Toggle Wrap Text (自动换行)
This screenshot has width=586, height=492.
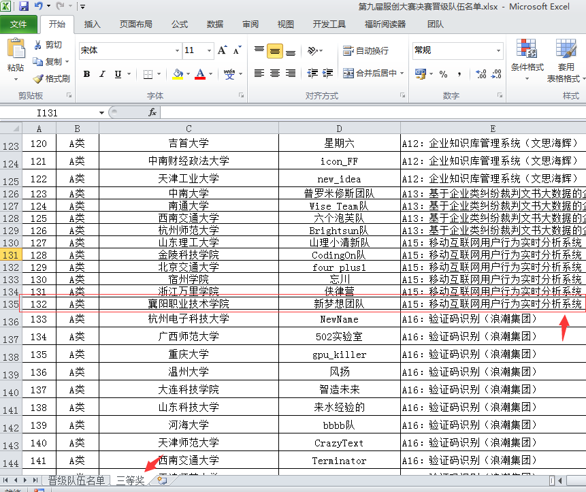[x=365, y=50]
